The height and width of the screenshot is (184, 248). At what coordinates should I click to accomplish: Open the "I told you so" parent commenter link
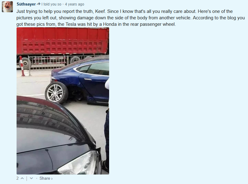click(x=51, y=4)
